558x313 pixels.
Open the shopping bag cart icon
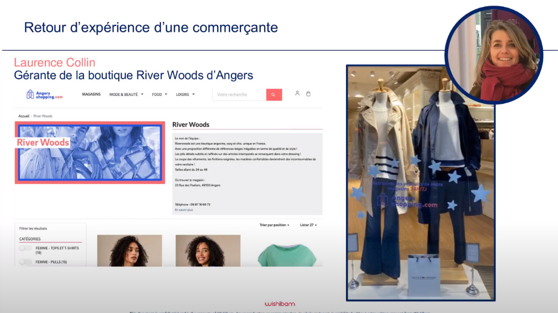[x=308, y=94]
